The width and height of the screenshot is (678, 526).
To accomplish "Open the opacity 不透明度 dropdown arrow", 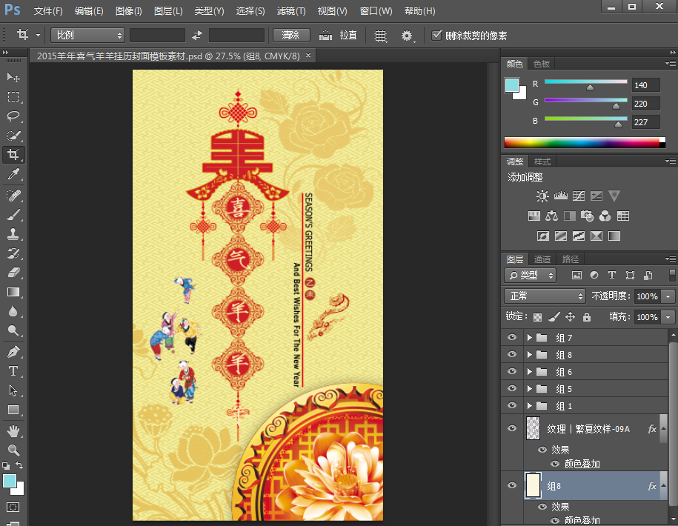I will 668,296.
